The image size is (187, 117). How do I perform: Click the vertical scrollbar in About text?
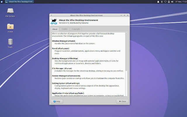(x=126, y=52)
